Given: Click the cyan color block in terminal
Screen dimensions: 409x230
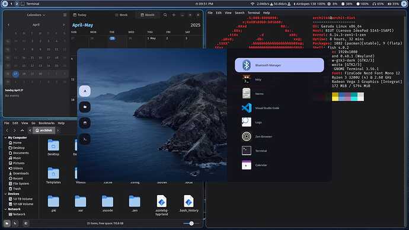Looking at the screenshot, I should [x=354, y=97].
